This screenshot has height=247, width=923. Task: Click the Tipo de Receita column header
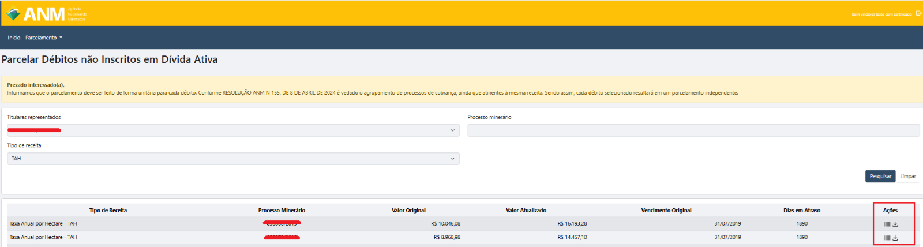pyautogui.click(x=108, y=211)
